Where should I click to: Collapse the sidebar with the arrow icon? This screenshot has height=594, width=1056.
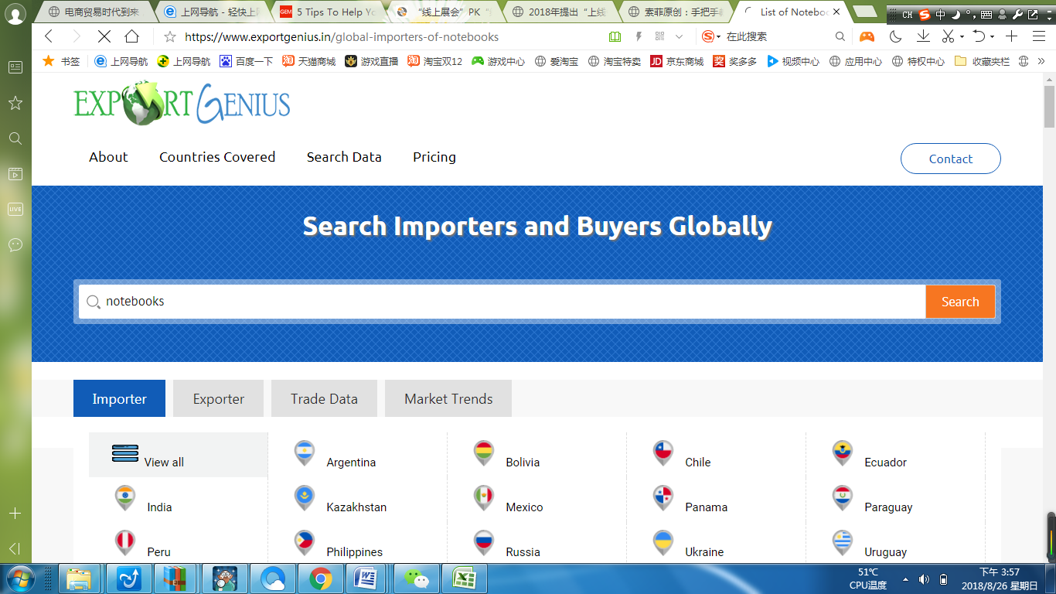15,548
